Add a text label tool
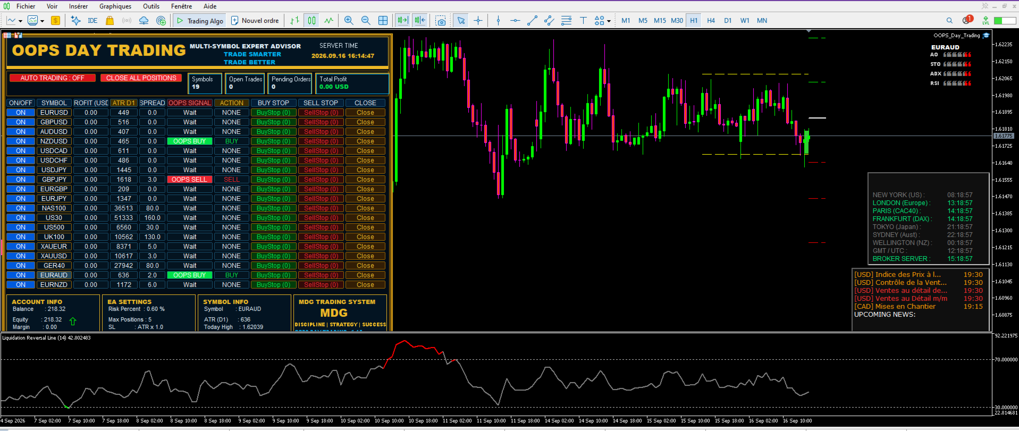 click(x=583, y=21)
